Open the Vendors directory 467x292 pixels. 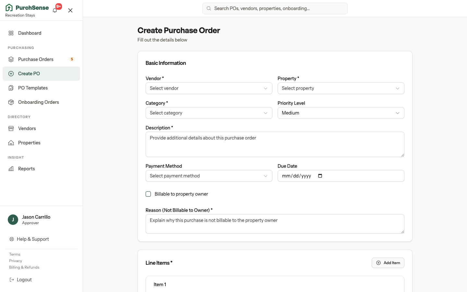tap(41, 128)
